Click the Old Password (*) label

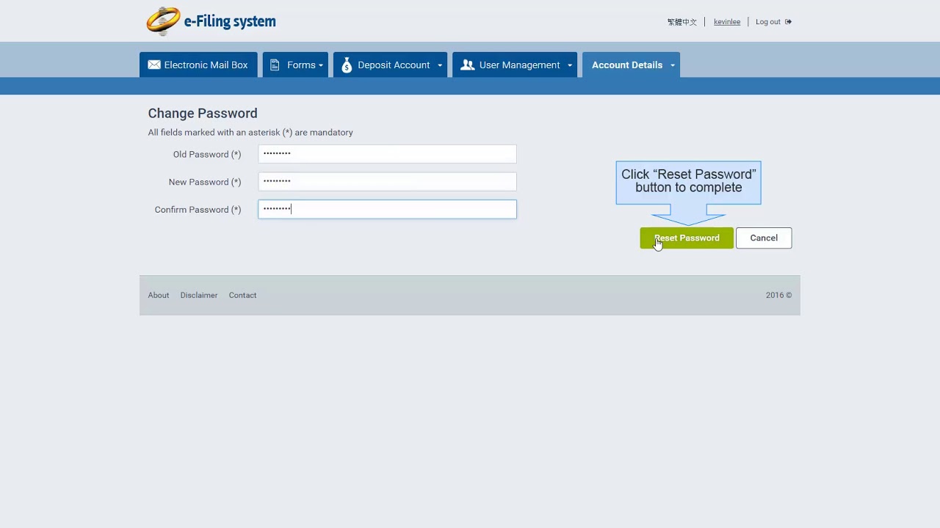tap(207, 154)
